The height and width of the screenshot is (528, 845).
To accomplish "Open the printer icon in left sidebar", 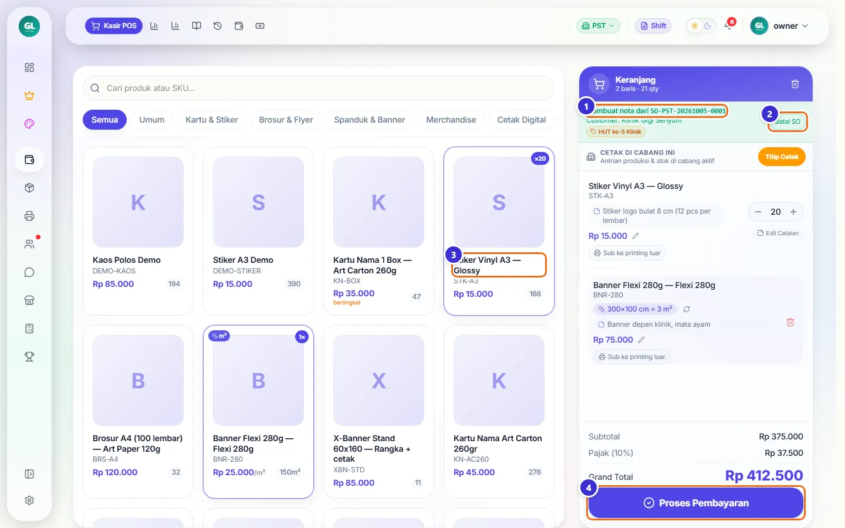I will click(29, 216).
